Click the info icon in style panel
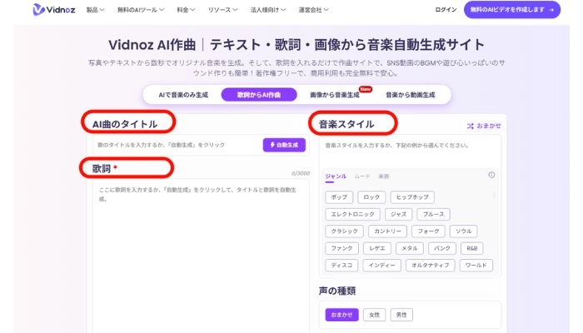The image size is (583, 333). pos(491,175)
